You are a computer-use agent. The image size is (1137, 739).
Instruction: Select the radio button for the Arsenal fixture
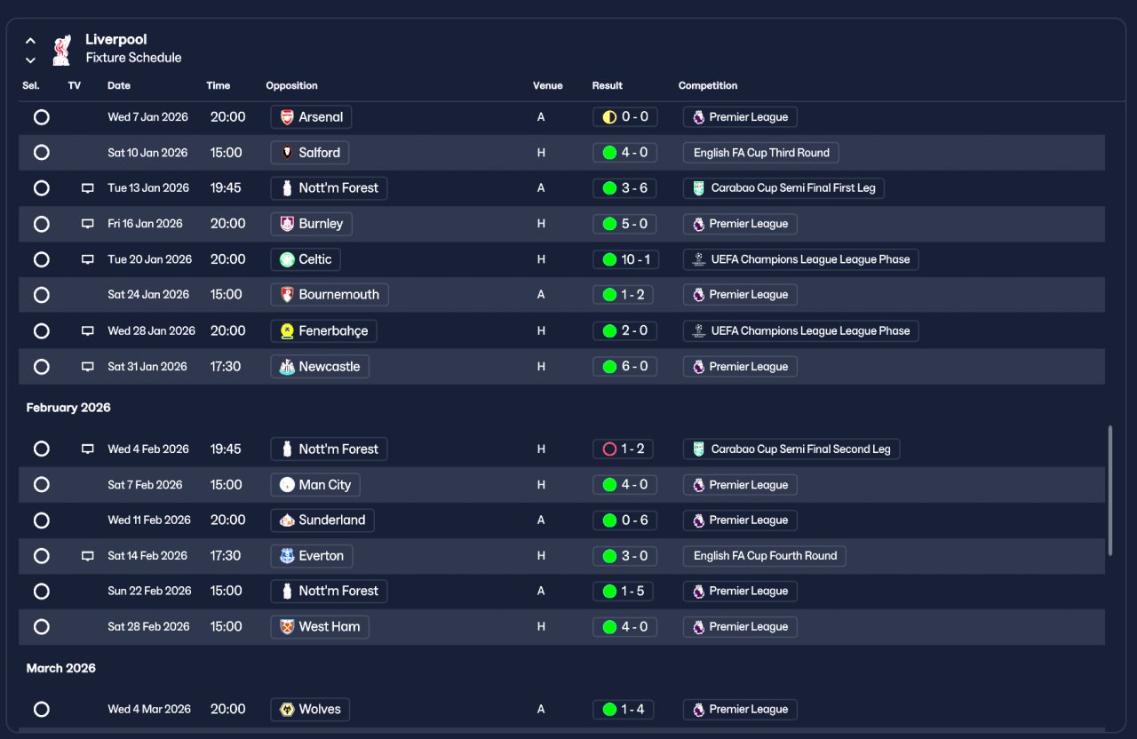(x=41, y=117)
